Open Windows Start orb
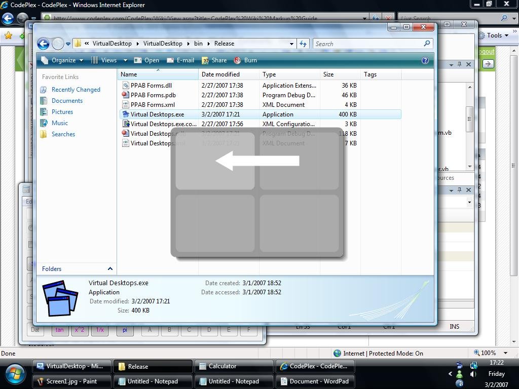 [x=15, y=374]
